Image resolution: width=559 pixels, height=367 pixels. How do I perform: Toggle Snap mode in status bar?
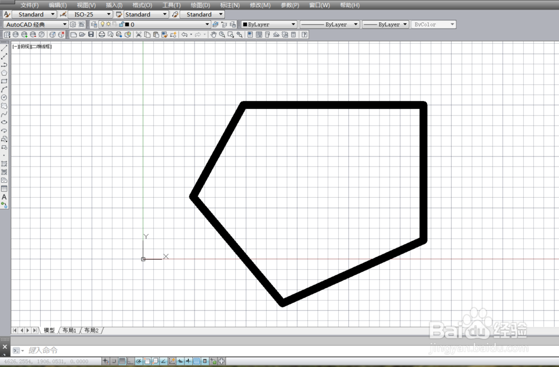114,361
